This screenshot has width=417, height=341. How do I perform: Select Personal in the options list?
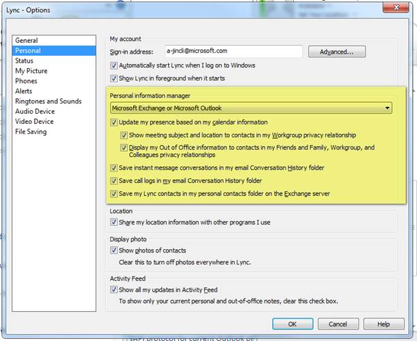coord(54,50)
